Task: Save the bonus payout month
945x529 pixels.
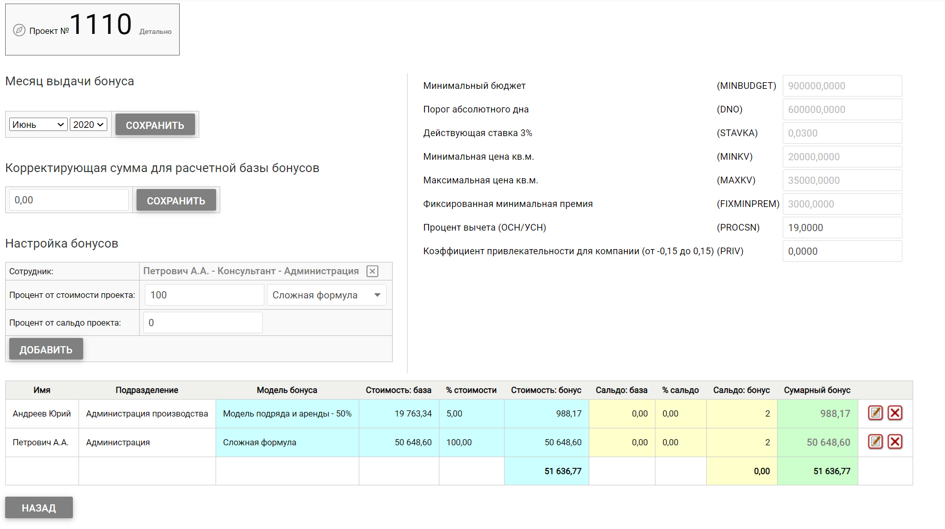Action: (155, 125)
